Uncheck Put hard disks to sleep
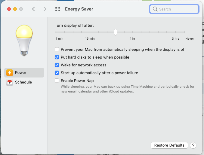The width and height of the screenshot is (204, 155). [57, 57]
